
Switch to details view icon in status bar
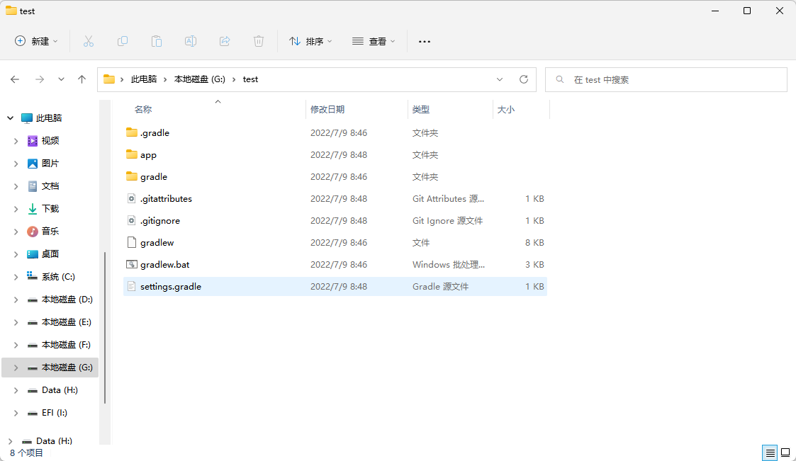point(770,453)
